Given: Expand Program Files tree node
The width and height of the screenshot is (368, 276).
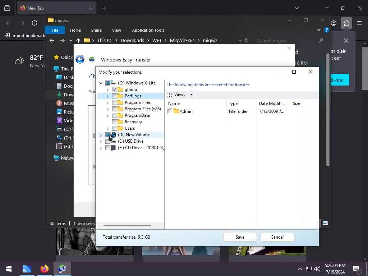Looking at the screenshot, I should coord(107,102).
